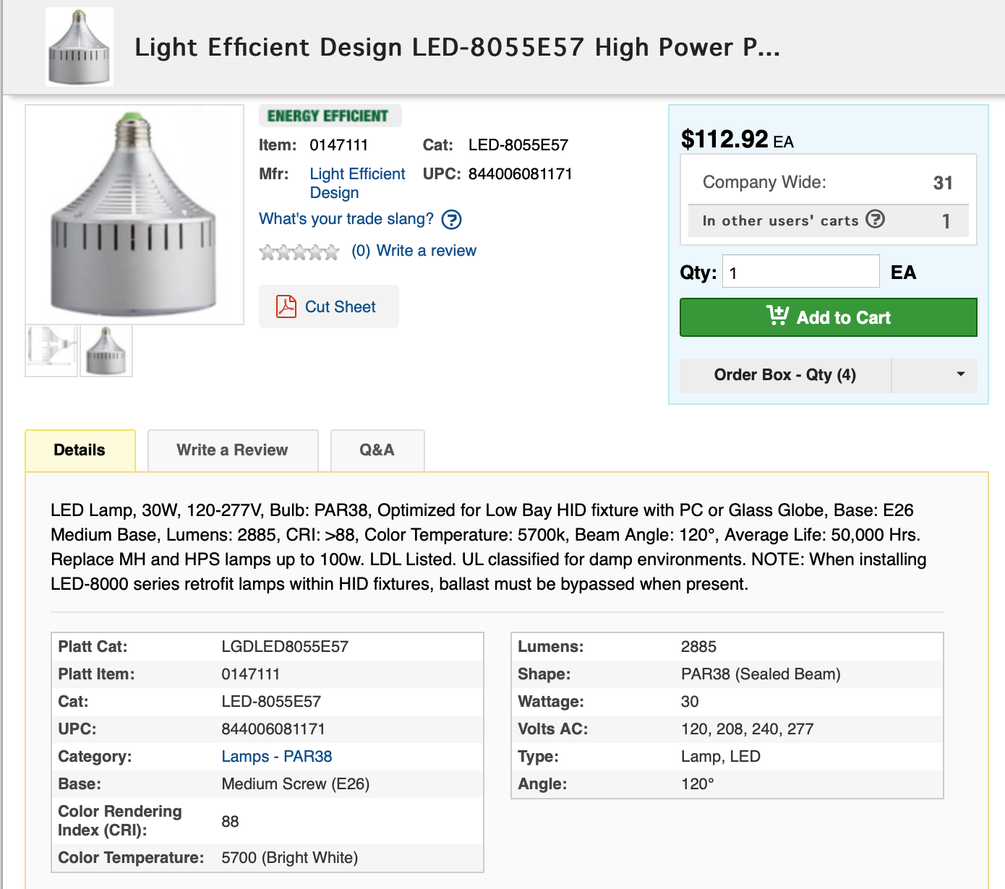Select the second product thumbnail
The height and width of the screenshot is (889, 1005).
coord(106,351)
